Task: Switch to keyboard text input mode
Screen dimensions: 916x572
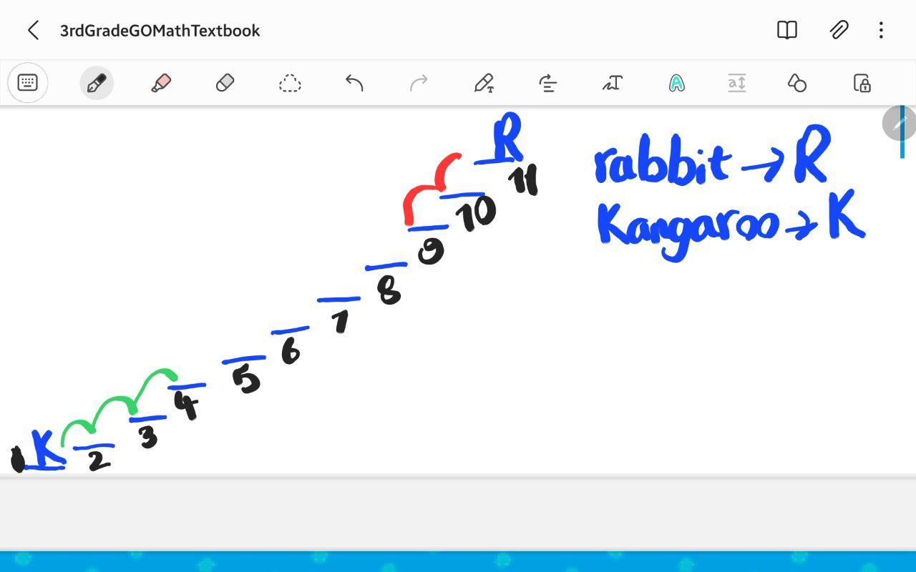Action: tap(27, 83)
